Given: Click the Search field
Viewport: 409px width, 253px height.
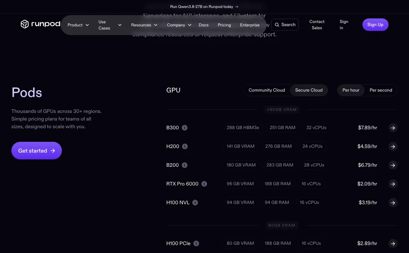Looking at the screenshot, I should click(x=285, y=25).
